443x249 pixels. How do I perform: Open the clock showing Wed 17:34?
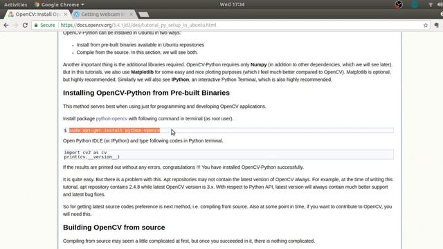[x=233, y=5]
